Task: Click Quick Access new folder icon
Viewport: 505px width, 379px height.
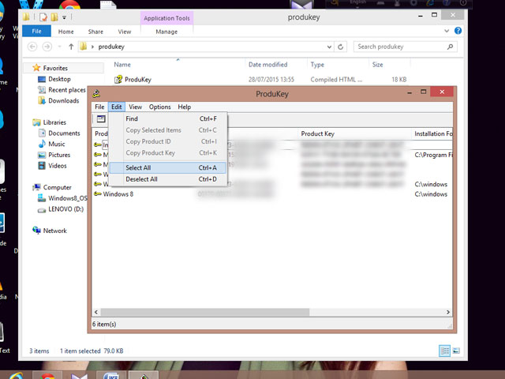Action: tap(54, 17)
